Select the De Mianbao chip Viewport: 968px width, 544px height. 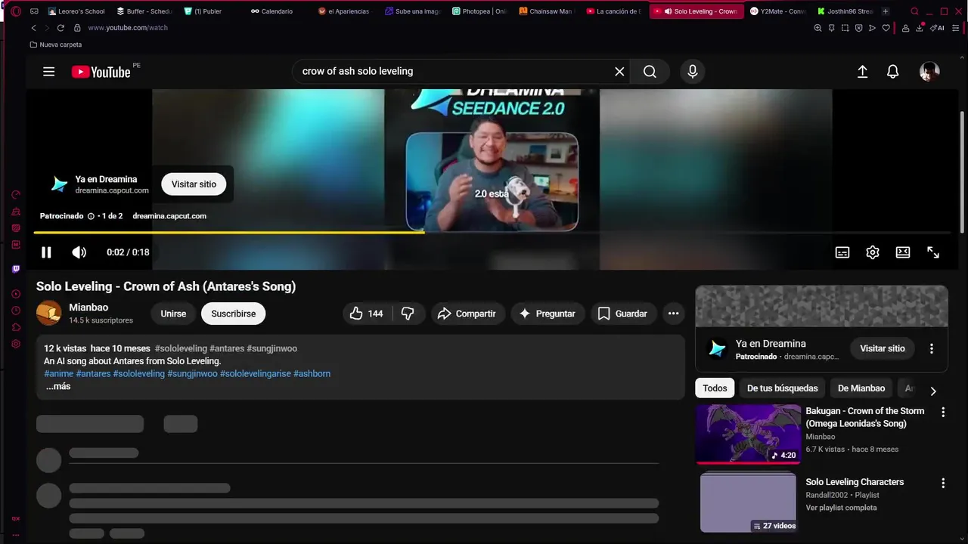coord(861,388)
